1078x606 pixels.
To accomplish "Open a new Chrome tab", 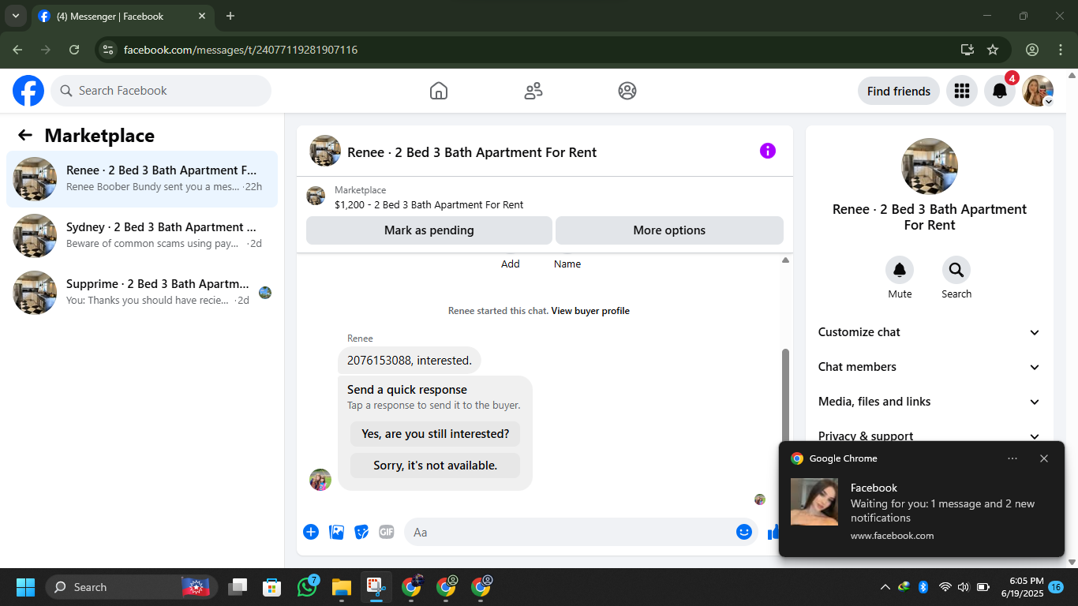I will tap(230, 16).
